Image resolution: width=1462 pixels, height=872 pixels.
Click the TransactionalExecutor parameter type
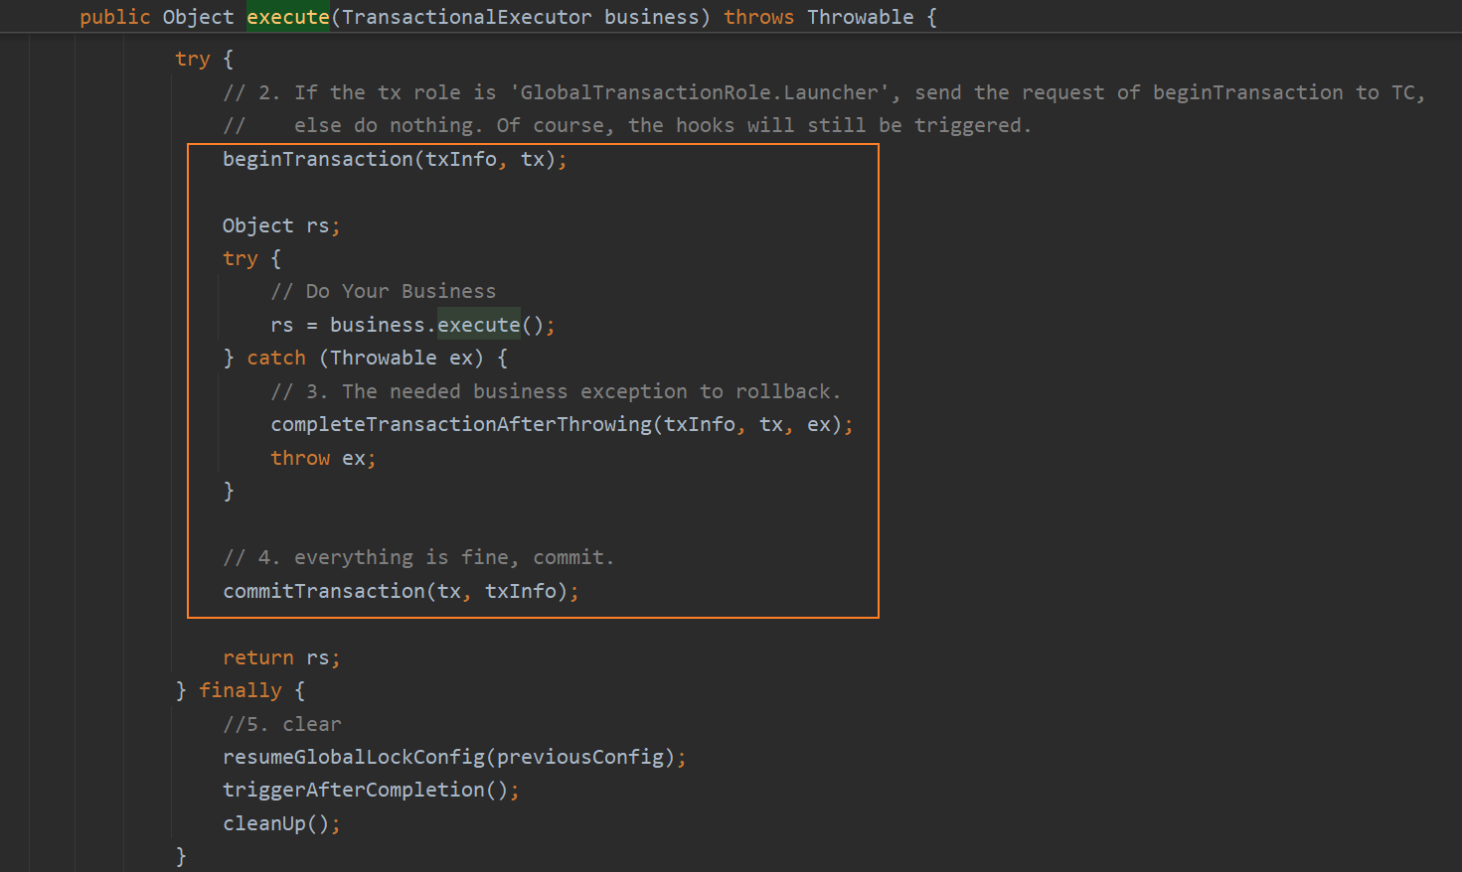pos(466,17)
